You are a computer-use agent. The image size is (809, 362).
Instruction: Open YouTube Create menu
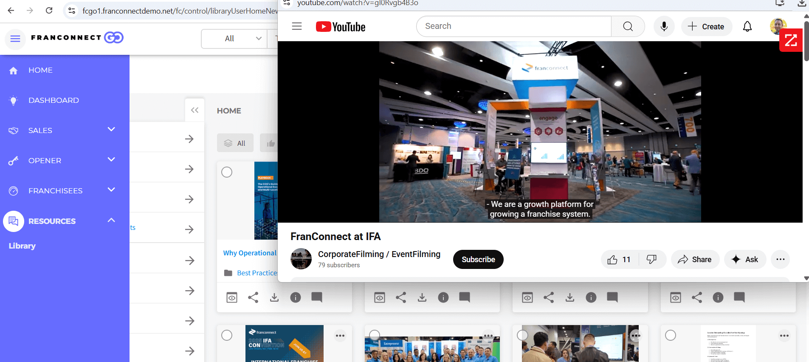click(x=707, y=26)
